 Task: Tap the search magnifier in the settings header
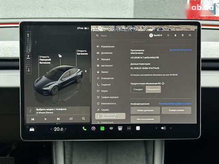click(x=97, y=36)
